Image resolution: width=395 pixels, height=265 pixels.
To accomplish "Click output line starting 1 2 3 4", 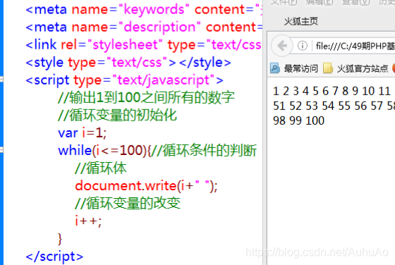I will 332,91.
